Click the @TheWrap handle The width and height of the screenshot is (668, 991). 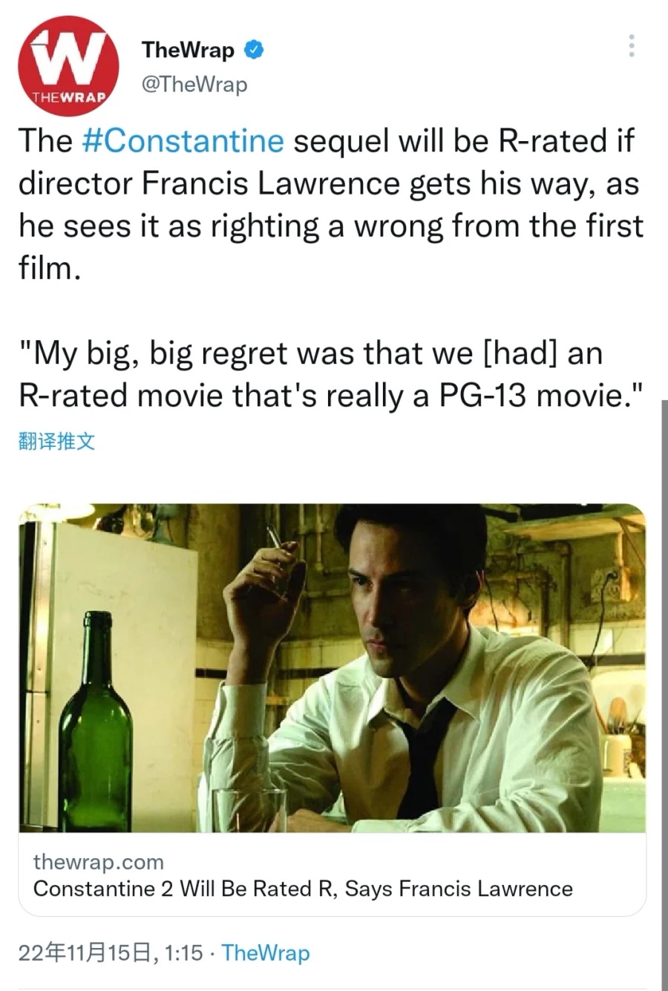[x=194, y=84]
